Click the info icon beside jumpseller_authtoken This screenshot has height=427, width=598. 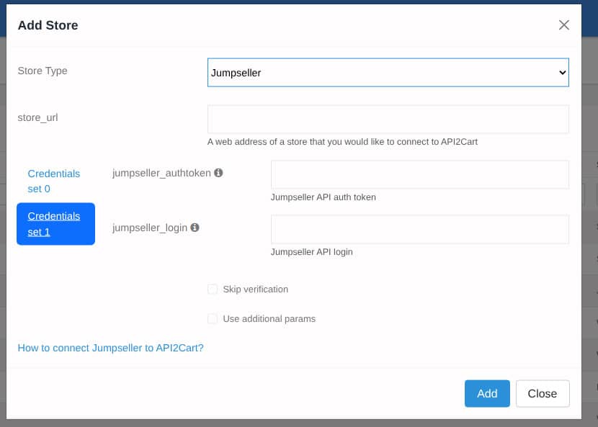(218, 172)
